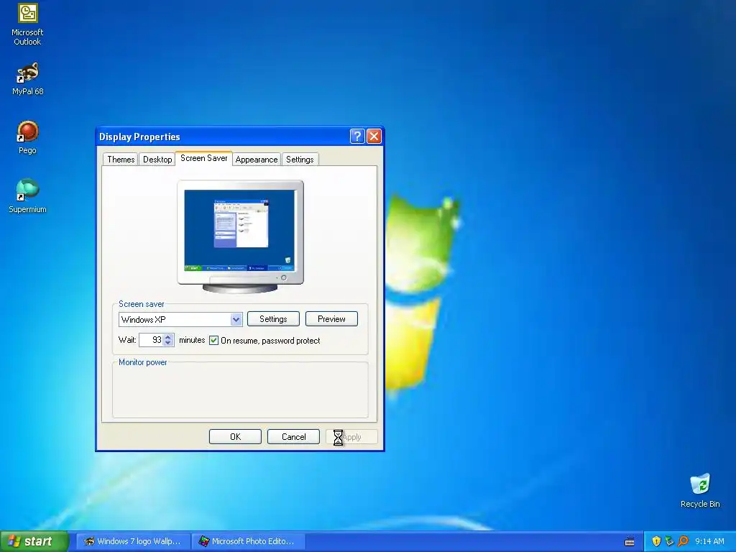Image resolution: width=736 pixels, height=552 pixels.
Task: Open the Start menu
Action: click(34, 541)
